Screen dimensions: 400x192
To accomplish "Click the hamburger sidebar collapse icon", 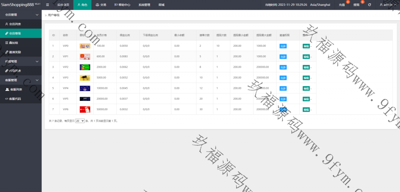I will (x=47, y=5).
